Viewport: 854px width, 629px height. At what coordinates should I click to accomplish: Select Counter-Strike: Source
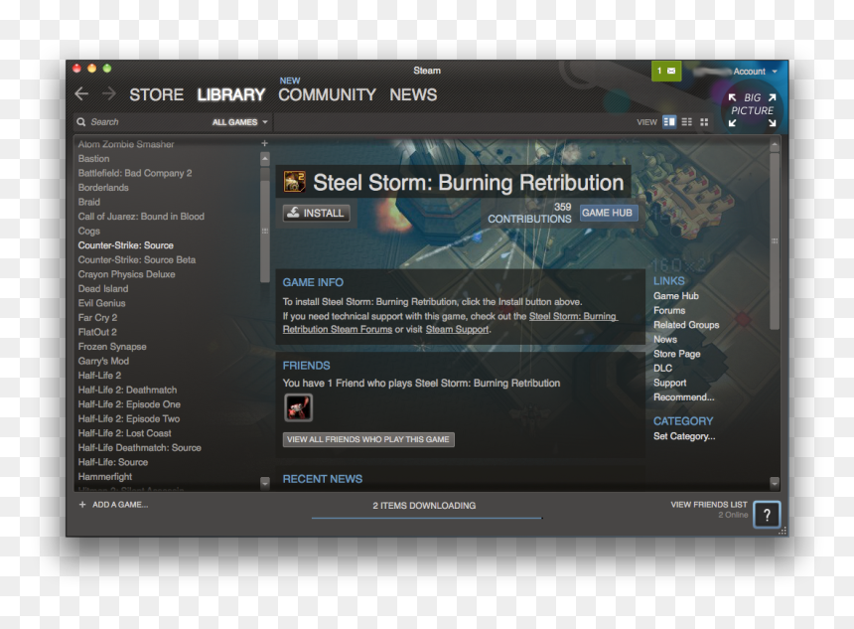click(x=126, y=245)
